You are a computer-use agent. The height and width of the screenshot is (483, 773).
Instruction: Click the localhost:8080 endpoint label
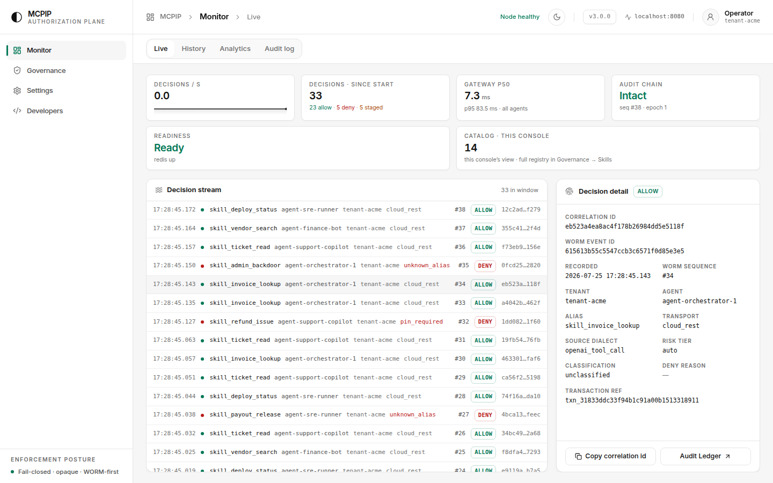tap(659, 17)
